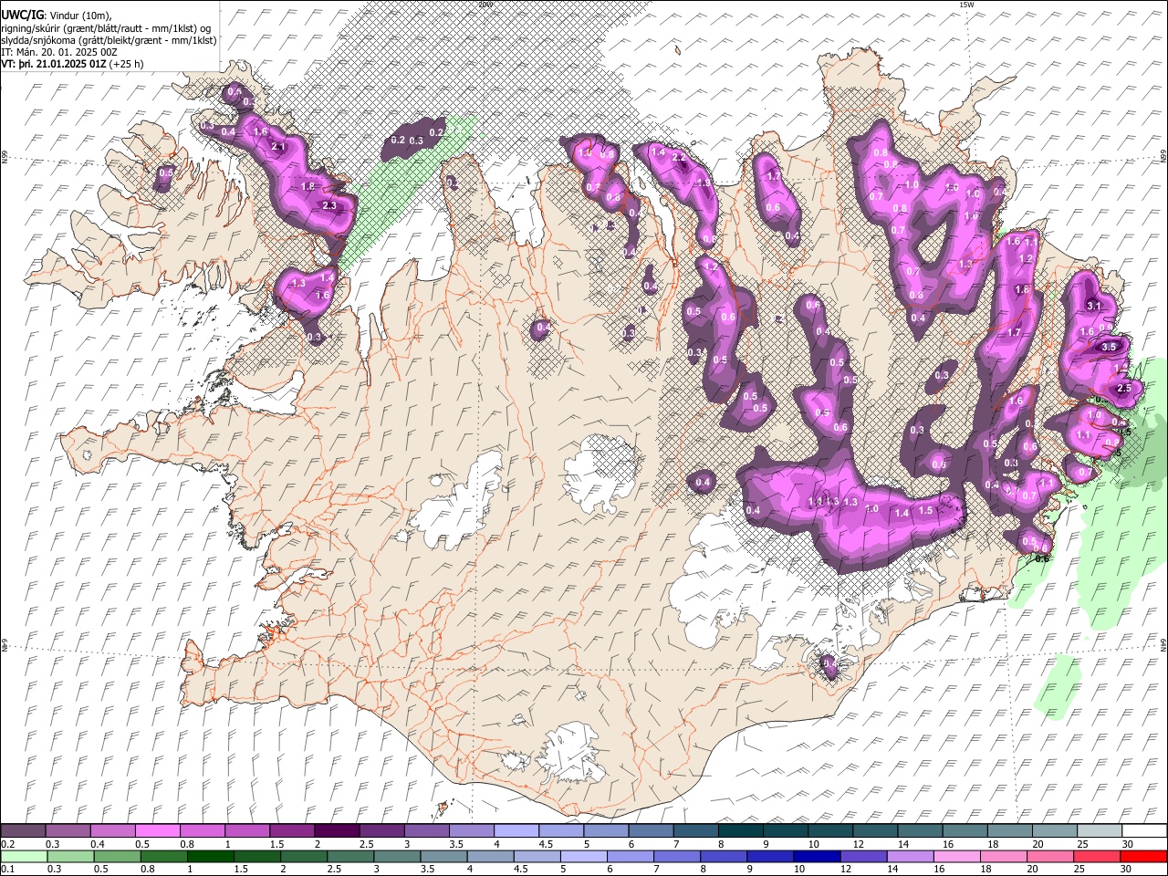Click the red-pink swatch at 25 in lower legend
1168x876 pixels.
coord(1098,857)
